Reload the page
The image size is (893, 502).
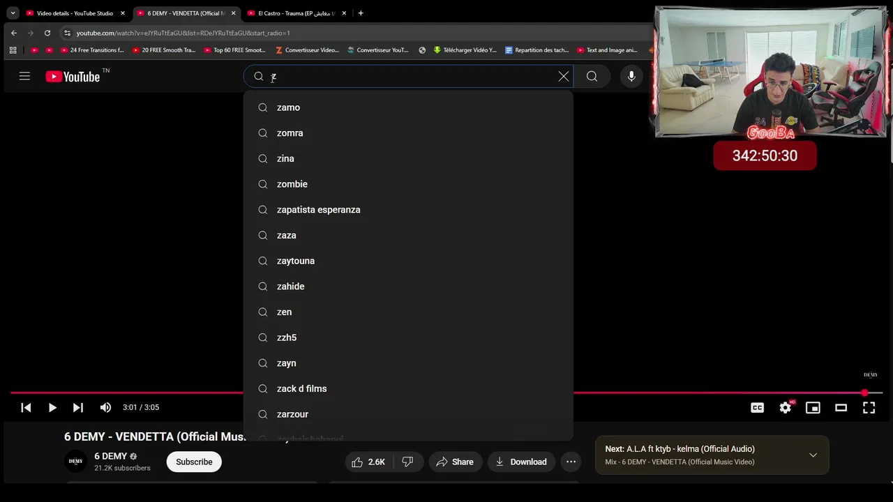(x=47, y=33)
